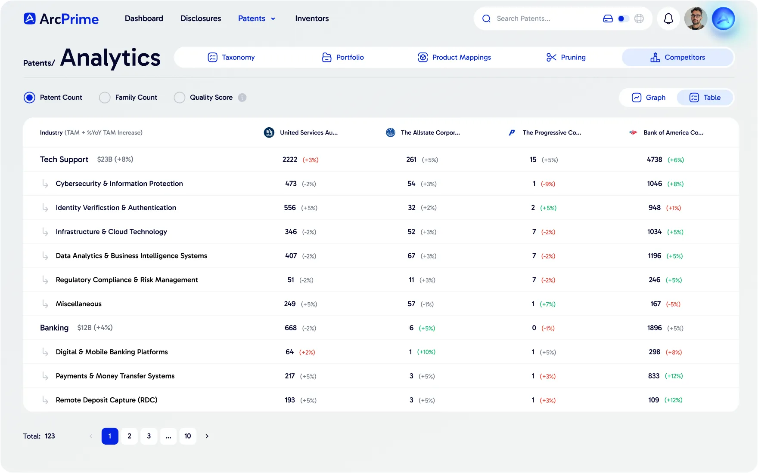
Task: Go to next page arrow
Action: [207, 436]
